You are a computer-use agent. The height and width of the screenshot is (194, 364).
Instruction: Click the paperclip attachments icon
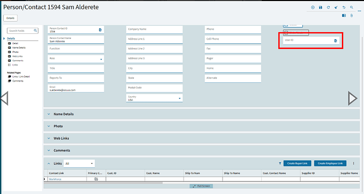352,15
